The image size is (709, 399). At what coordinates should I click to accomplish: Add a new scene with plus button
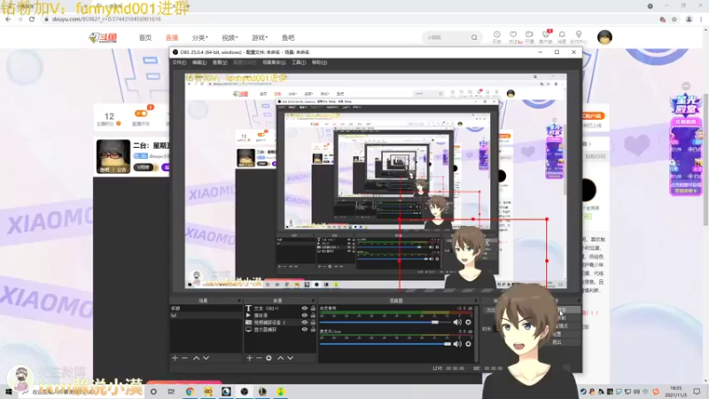tap(175, 358)
